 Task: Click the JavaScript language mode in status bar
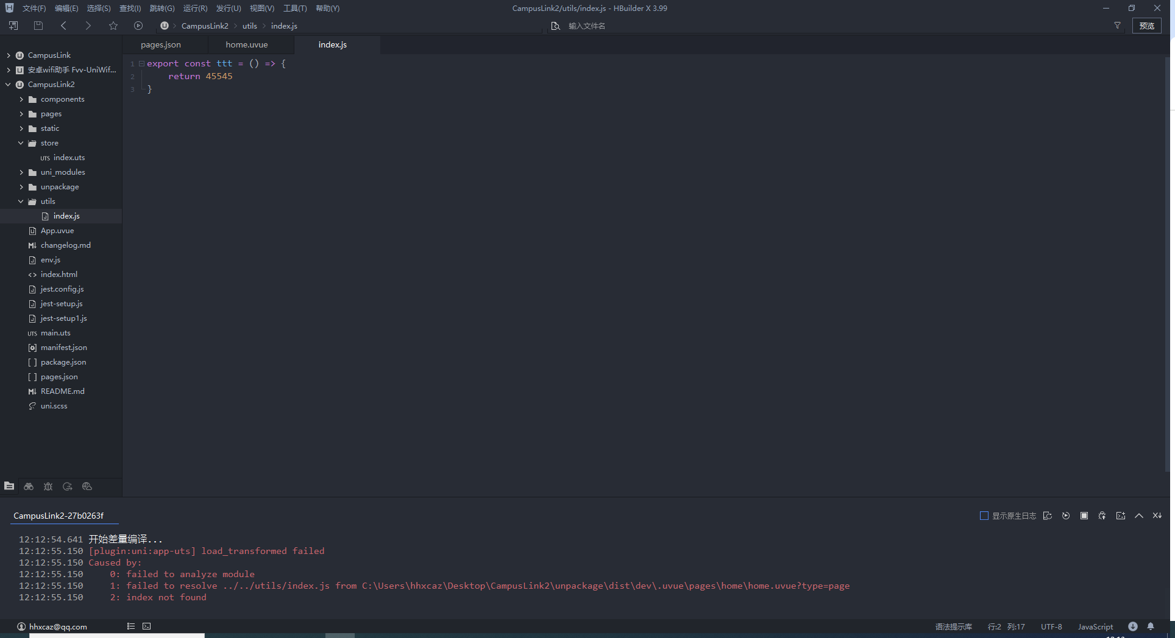pos(1095,626)
